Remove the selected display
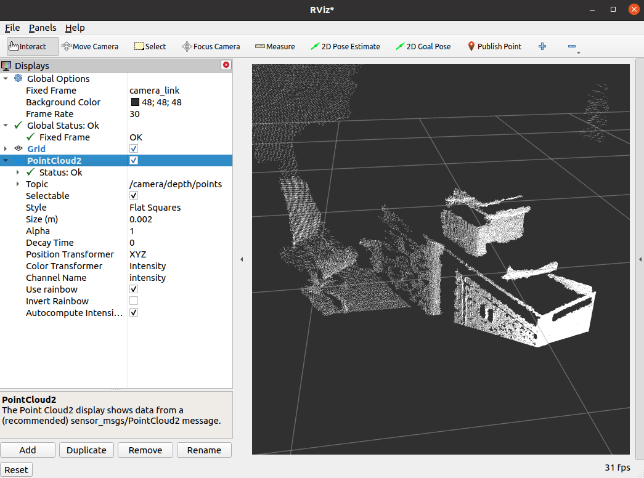The width and height of the screenshot is (644, 478). 145,450
